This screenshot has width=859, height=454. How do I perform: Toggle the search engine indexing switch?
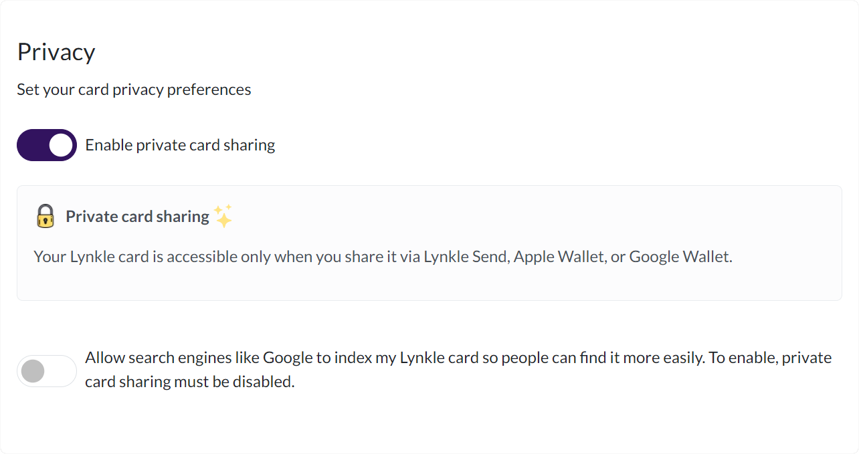click(x=47, y=371)
